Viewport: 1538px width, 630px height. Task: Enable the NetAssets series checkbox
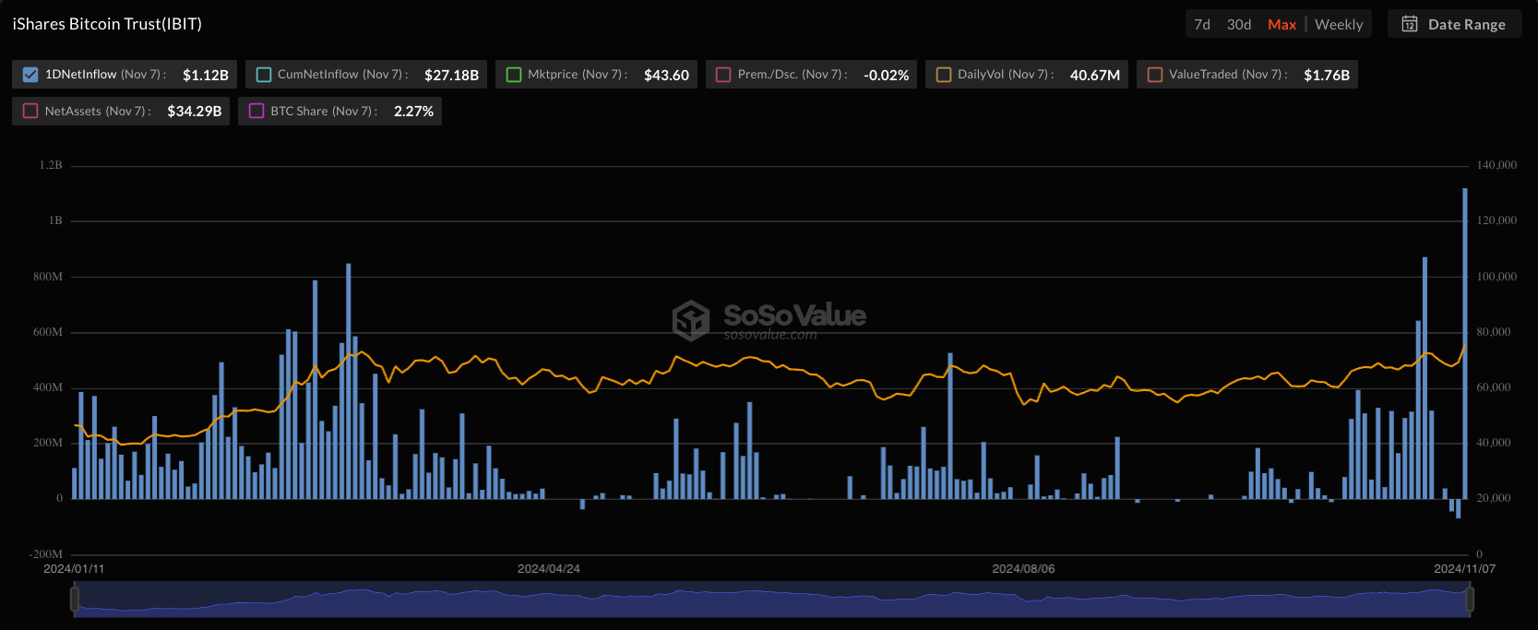click(30, 111)
